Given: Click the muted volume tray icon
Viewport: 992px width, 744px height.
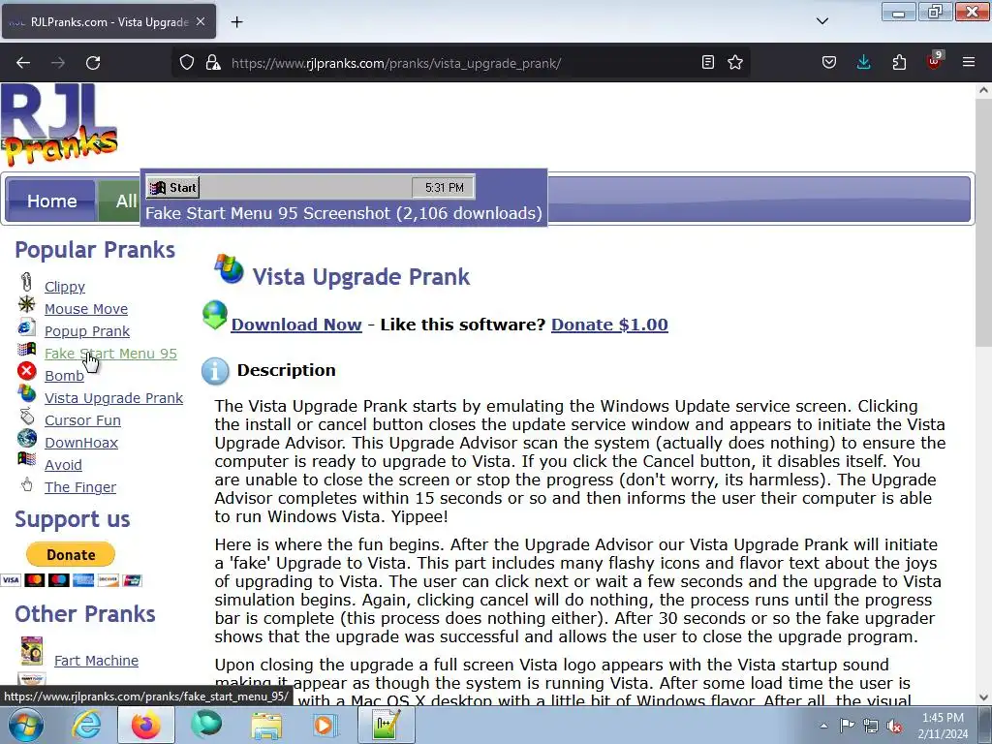Looking at the screenshot, I should [x=894, y=727].
